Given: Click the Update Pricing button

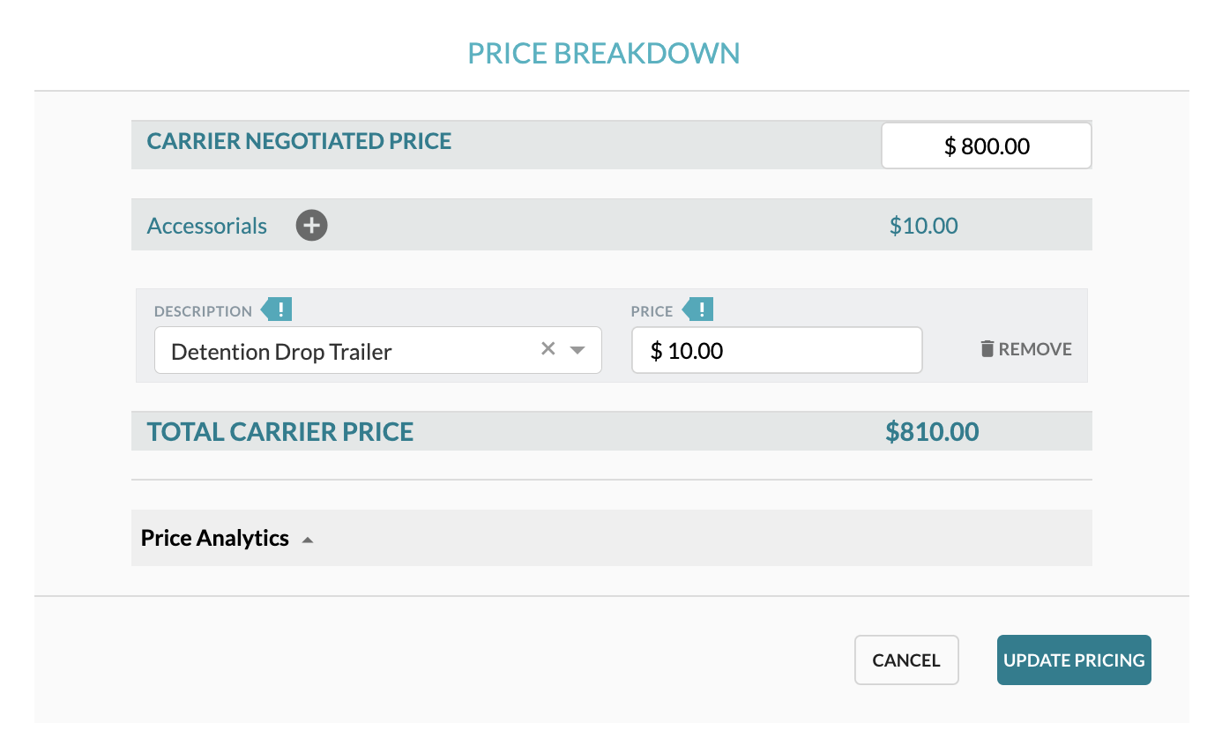Looking at the screenshot, I should (x=1074, y=660).
